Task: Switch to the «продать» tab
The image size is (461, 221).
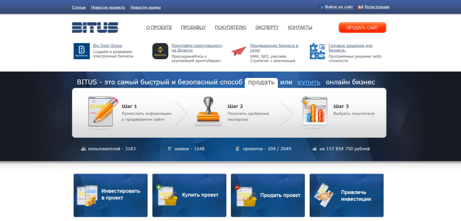Action: pos(261,82)
